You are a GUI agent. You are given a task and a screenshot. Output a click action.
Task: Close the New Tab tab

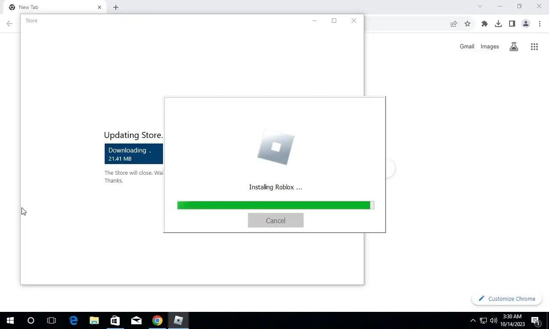100,7
